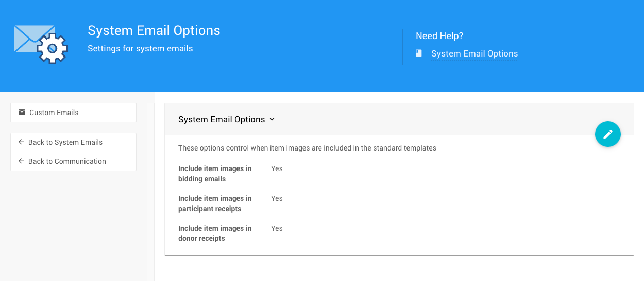Viewport: 644px width, 281px height.
Task: Click the 'Yes' value for bidding emails
Action: 277,168
